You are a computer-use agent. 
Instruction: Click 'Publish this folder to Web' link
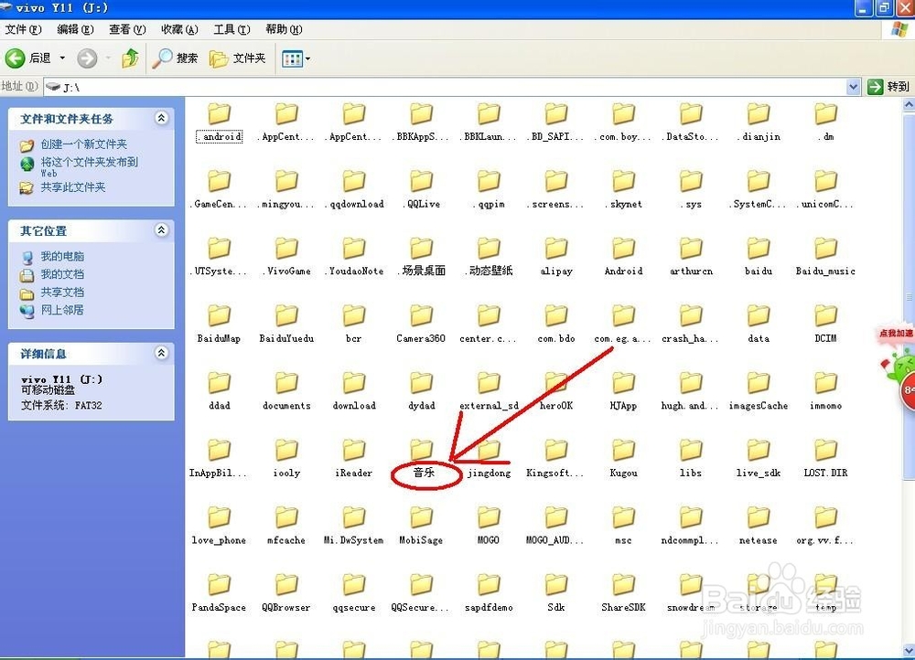[90, 166]
